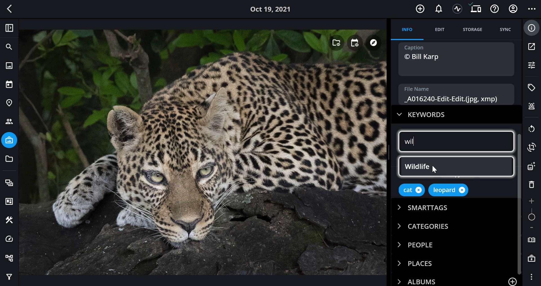Open the face recognition icon

[x=531, y=106]
